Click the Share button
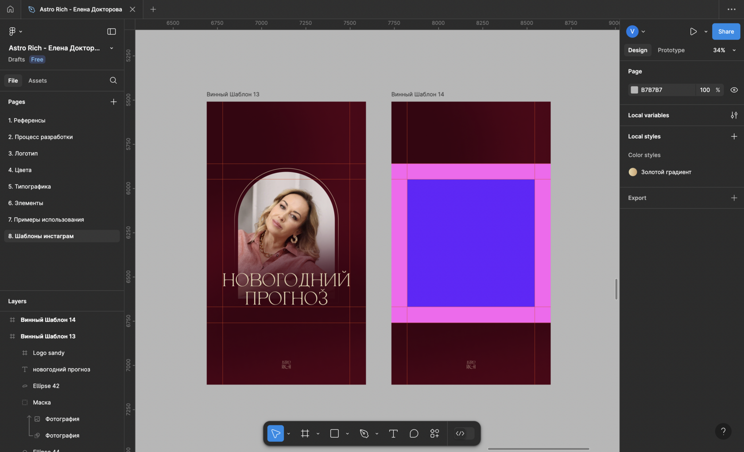Viewport: 744px width, 452px height. pos(726,31)
